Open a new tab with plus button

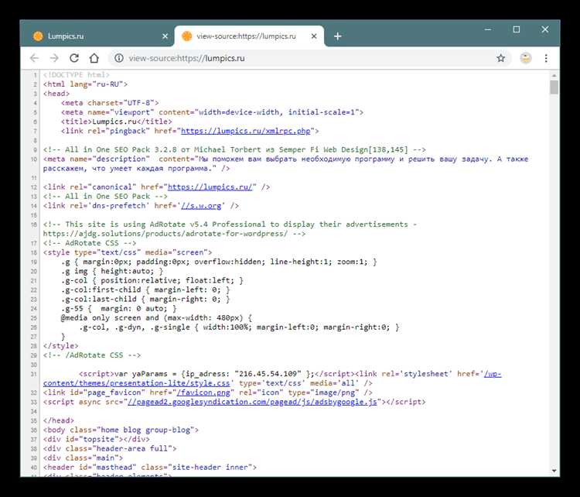tap(338, 36)
